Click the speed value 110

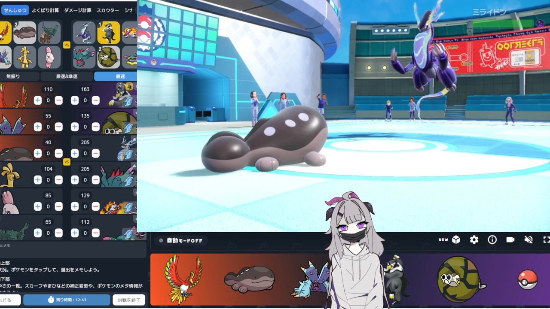point(48,89)
